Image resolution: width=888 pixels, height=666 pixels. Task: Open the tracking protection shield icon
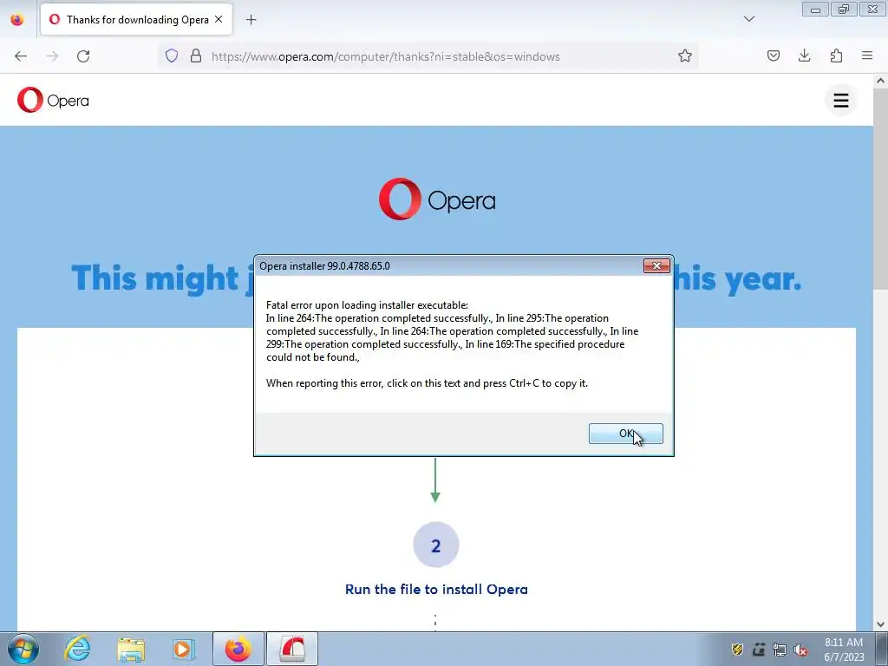[172, 55]
